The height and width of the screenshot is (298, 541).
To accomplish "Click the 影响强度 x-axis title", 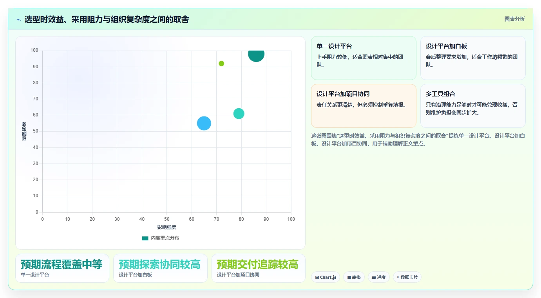I will tap(167, 227).
